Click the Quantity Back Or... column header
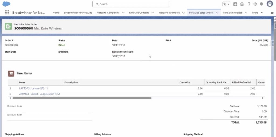 point(217,82)
